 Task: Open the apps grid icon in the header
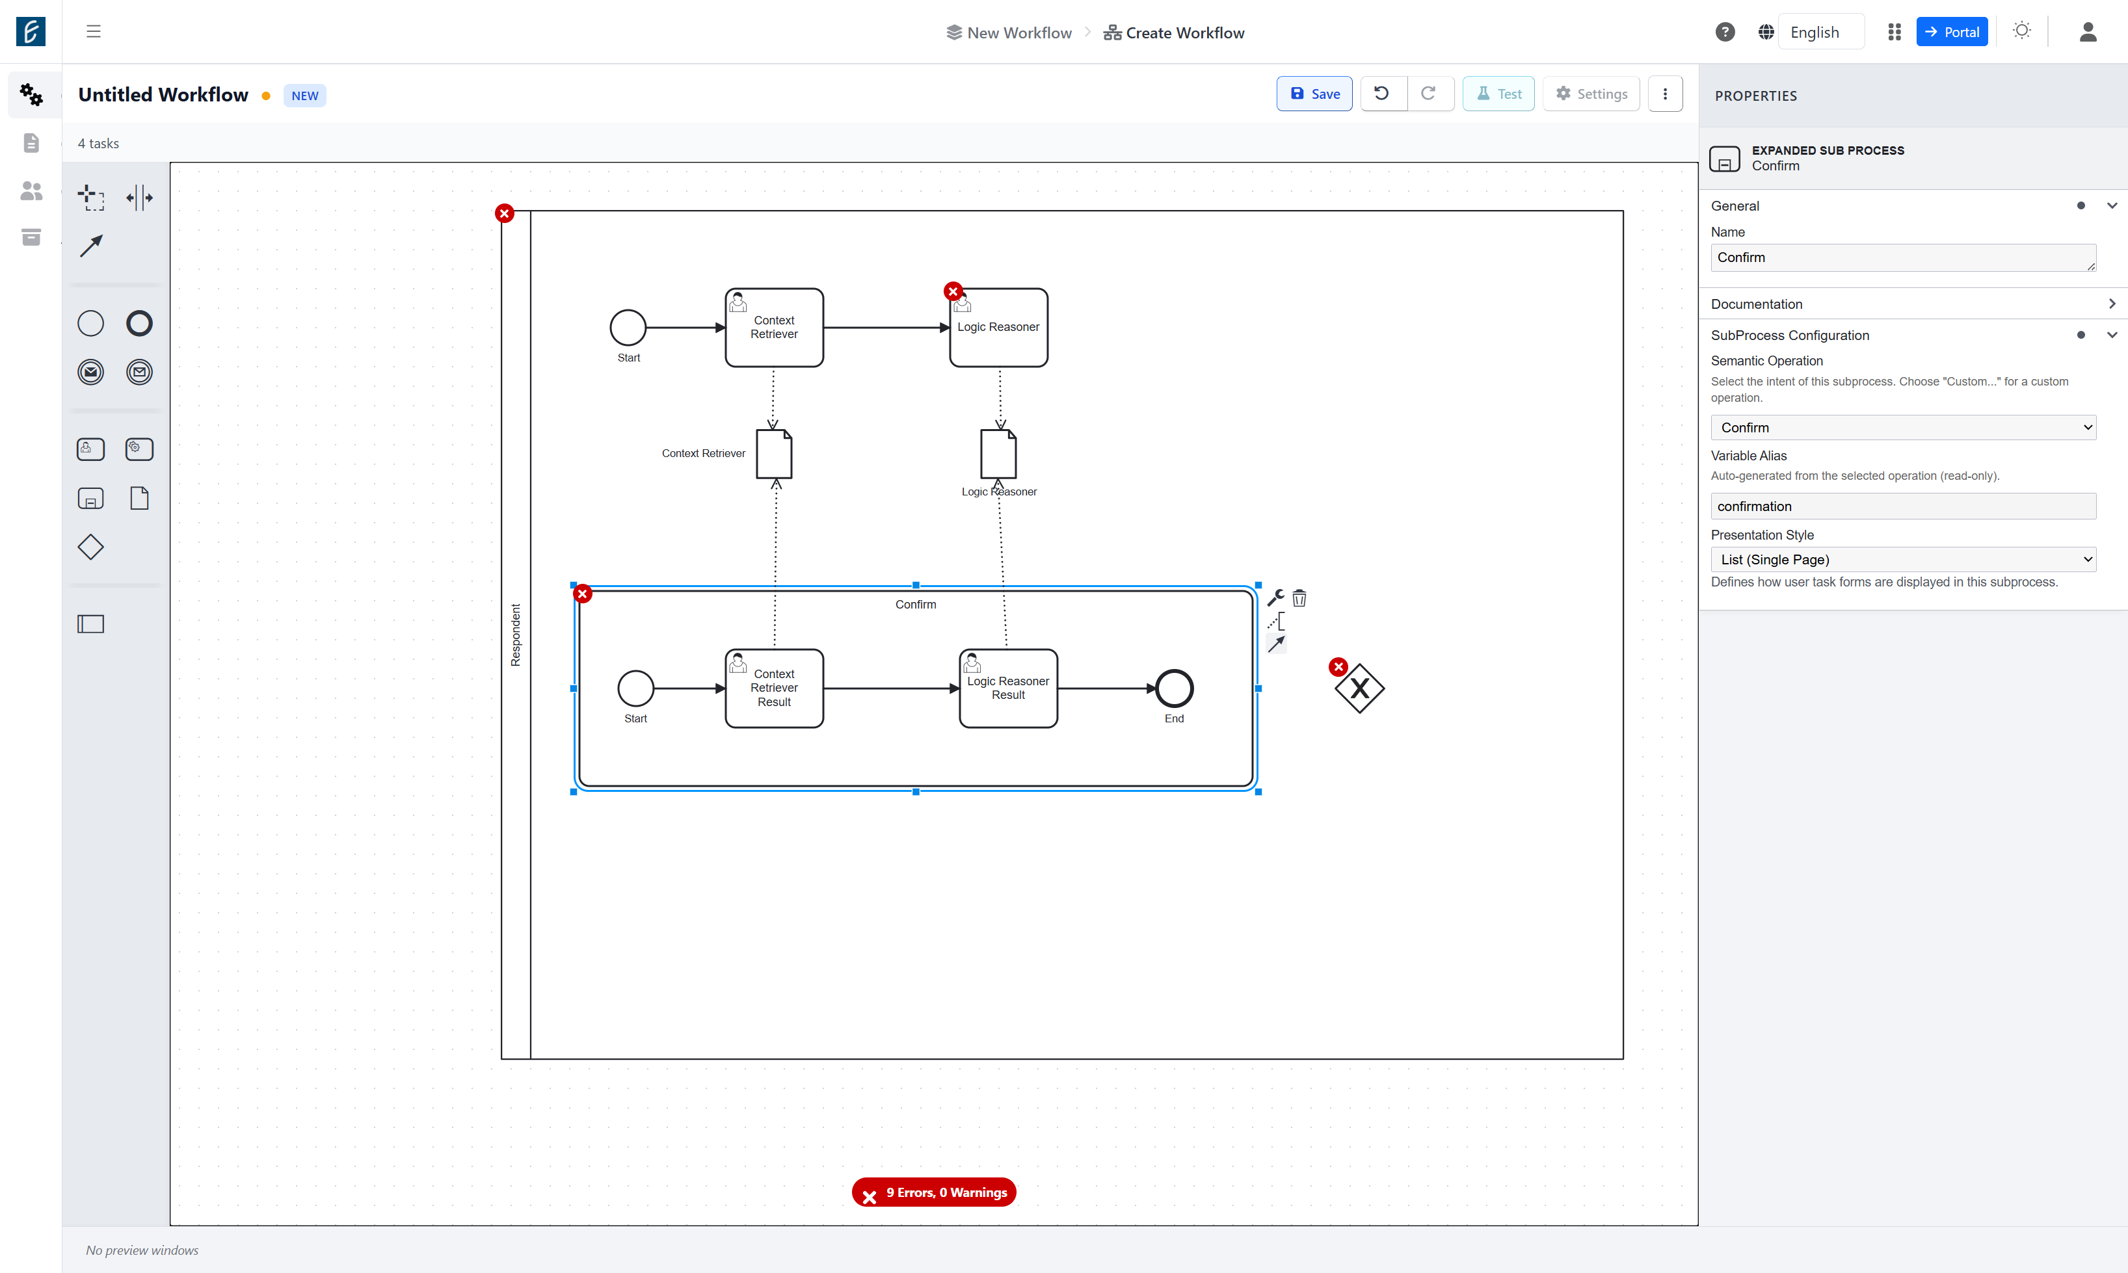tap(1895, 32)
